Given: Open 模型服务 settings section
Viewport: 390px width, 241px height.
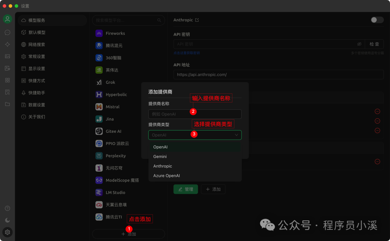Looking at the screenshot, I should tap(52, 20).
